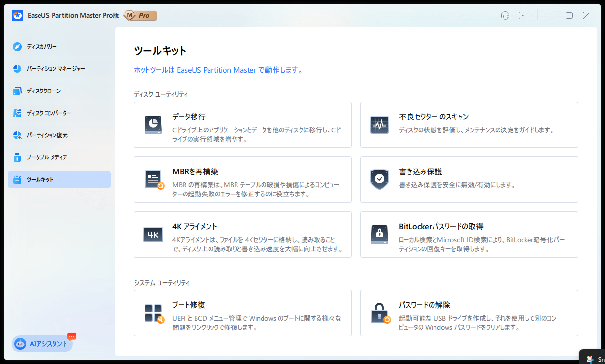The width and height of the screenshot is (605, 364).
Task: Open the title bar dropdown menu icon
Action: pyautogui.click(x=523, y=15)
